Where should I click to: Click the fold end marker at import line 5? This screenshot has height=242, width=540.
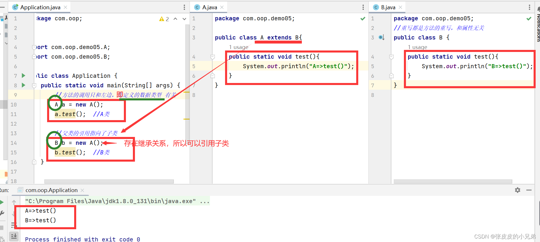point(34,57)
